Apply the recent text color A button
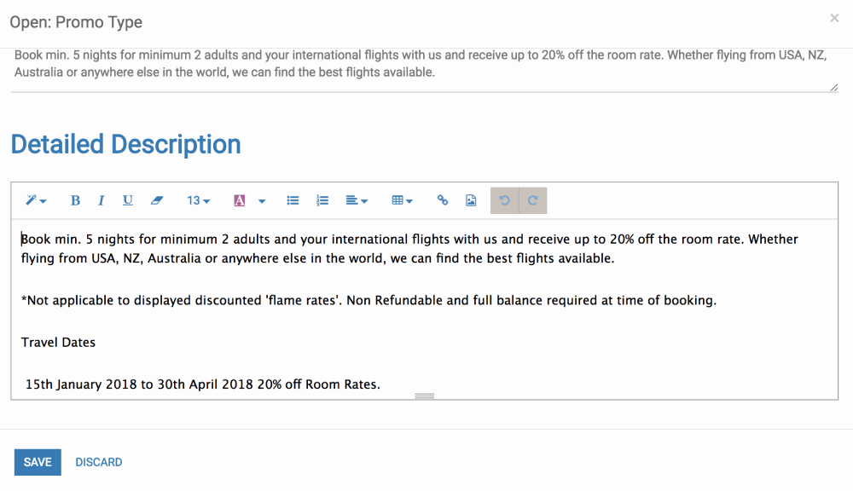 coord(240,200)
